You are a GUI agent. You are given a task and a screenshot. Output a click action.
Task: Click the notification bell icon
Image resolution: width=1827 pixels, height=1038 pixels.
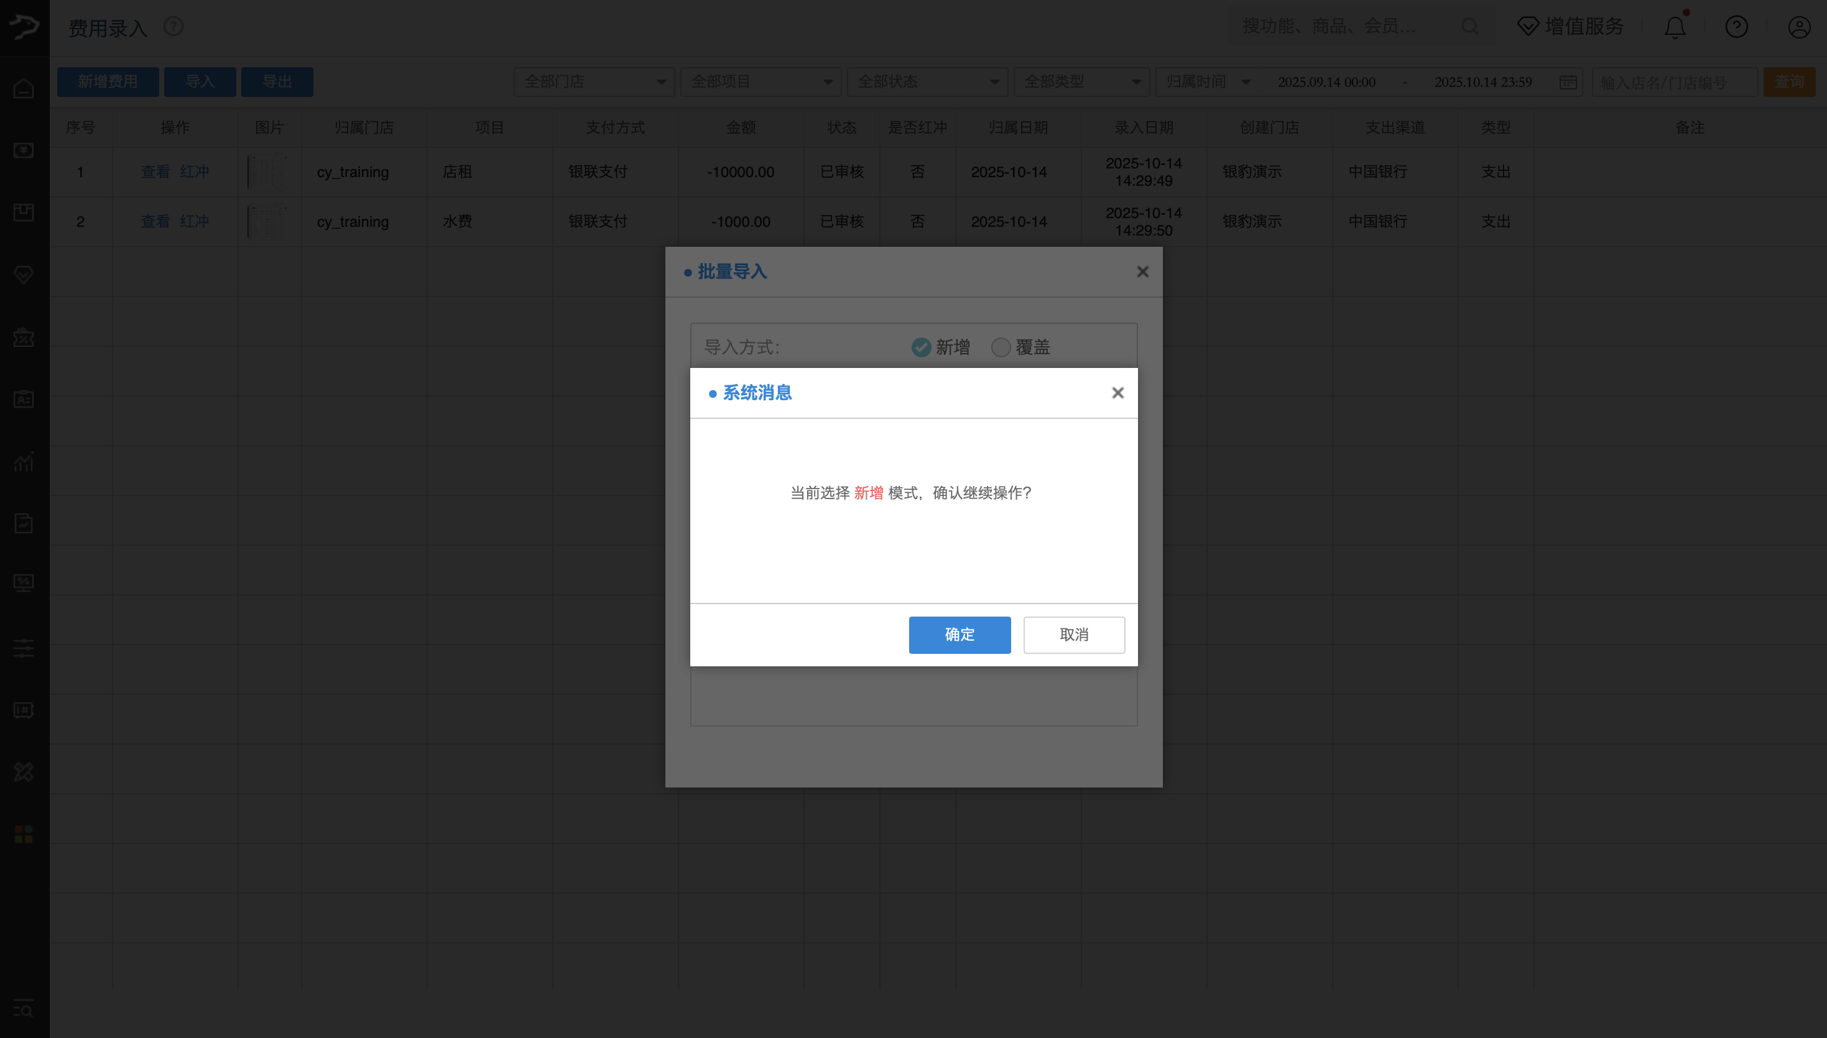point(1675,26)
